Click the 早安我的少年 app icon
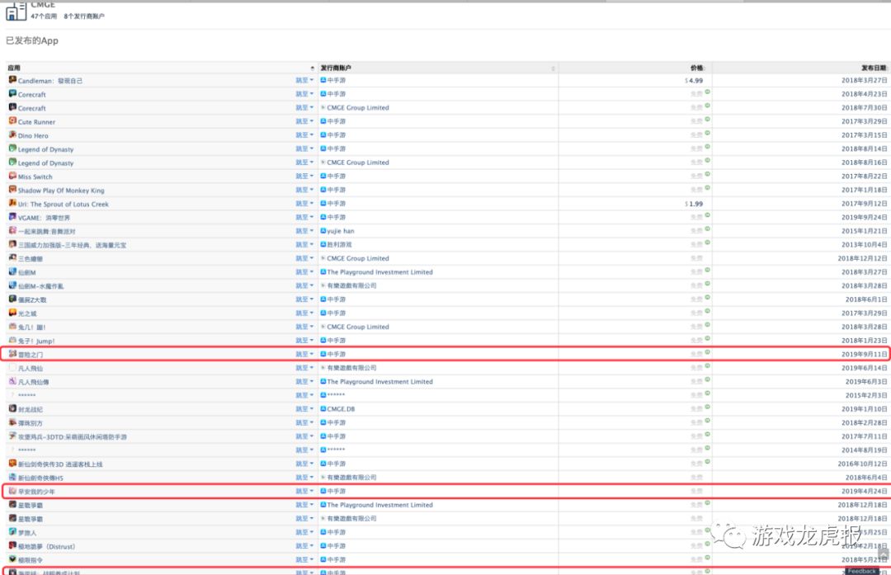The height and width of the screenshot is (575, 891). click(12, 490)
